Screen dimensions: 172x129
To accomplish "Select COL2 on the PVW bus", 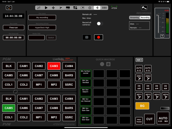I will (24, 117).
